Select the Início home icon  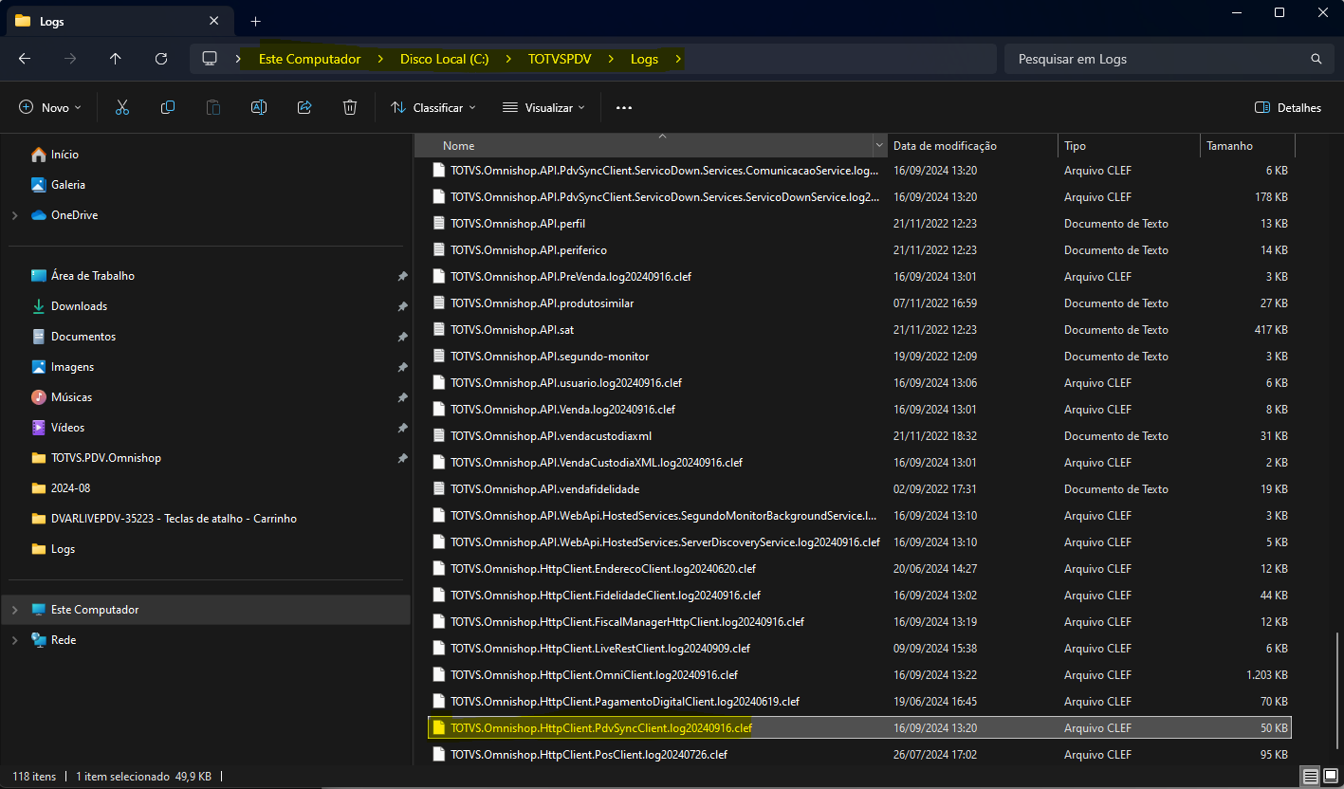[39, 155]
